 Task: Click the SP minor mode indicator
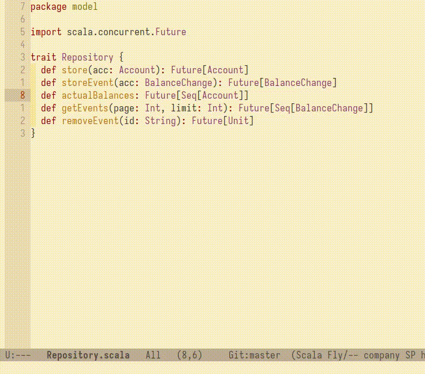(410, 356)
